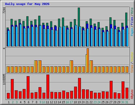This screenshot has height=105, width=135.
Task: Click green day label 17 on the x-axis
Action: click(71, 102)
